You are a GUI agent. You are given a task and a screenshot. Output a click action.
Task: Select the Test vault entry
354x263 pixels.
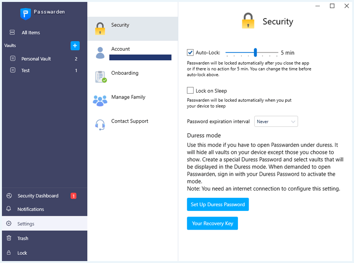point(44,70)
